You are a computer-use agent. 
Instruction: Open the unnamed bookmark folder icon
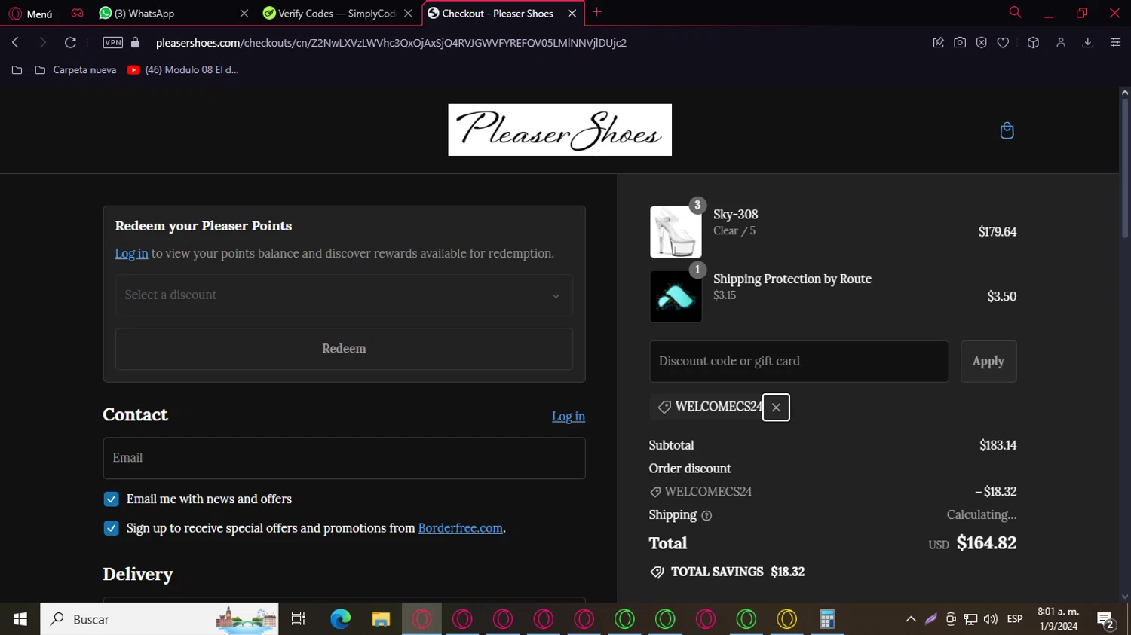17,70
